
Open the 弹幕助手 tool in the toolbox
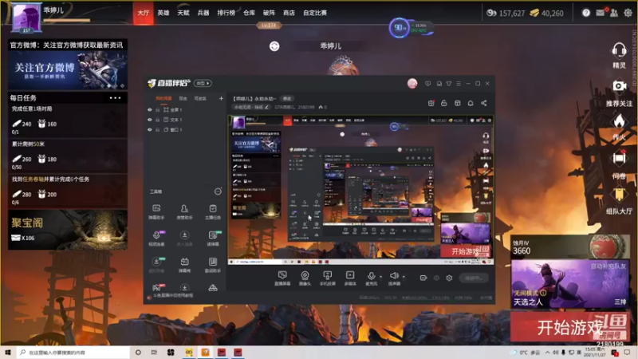click(156, 211)
